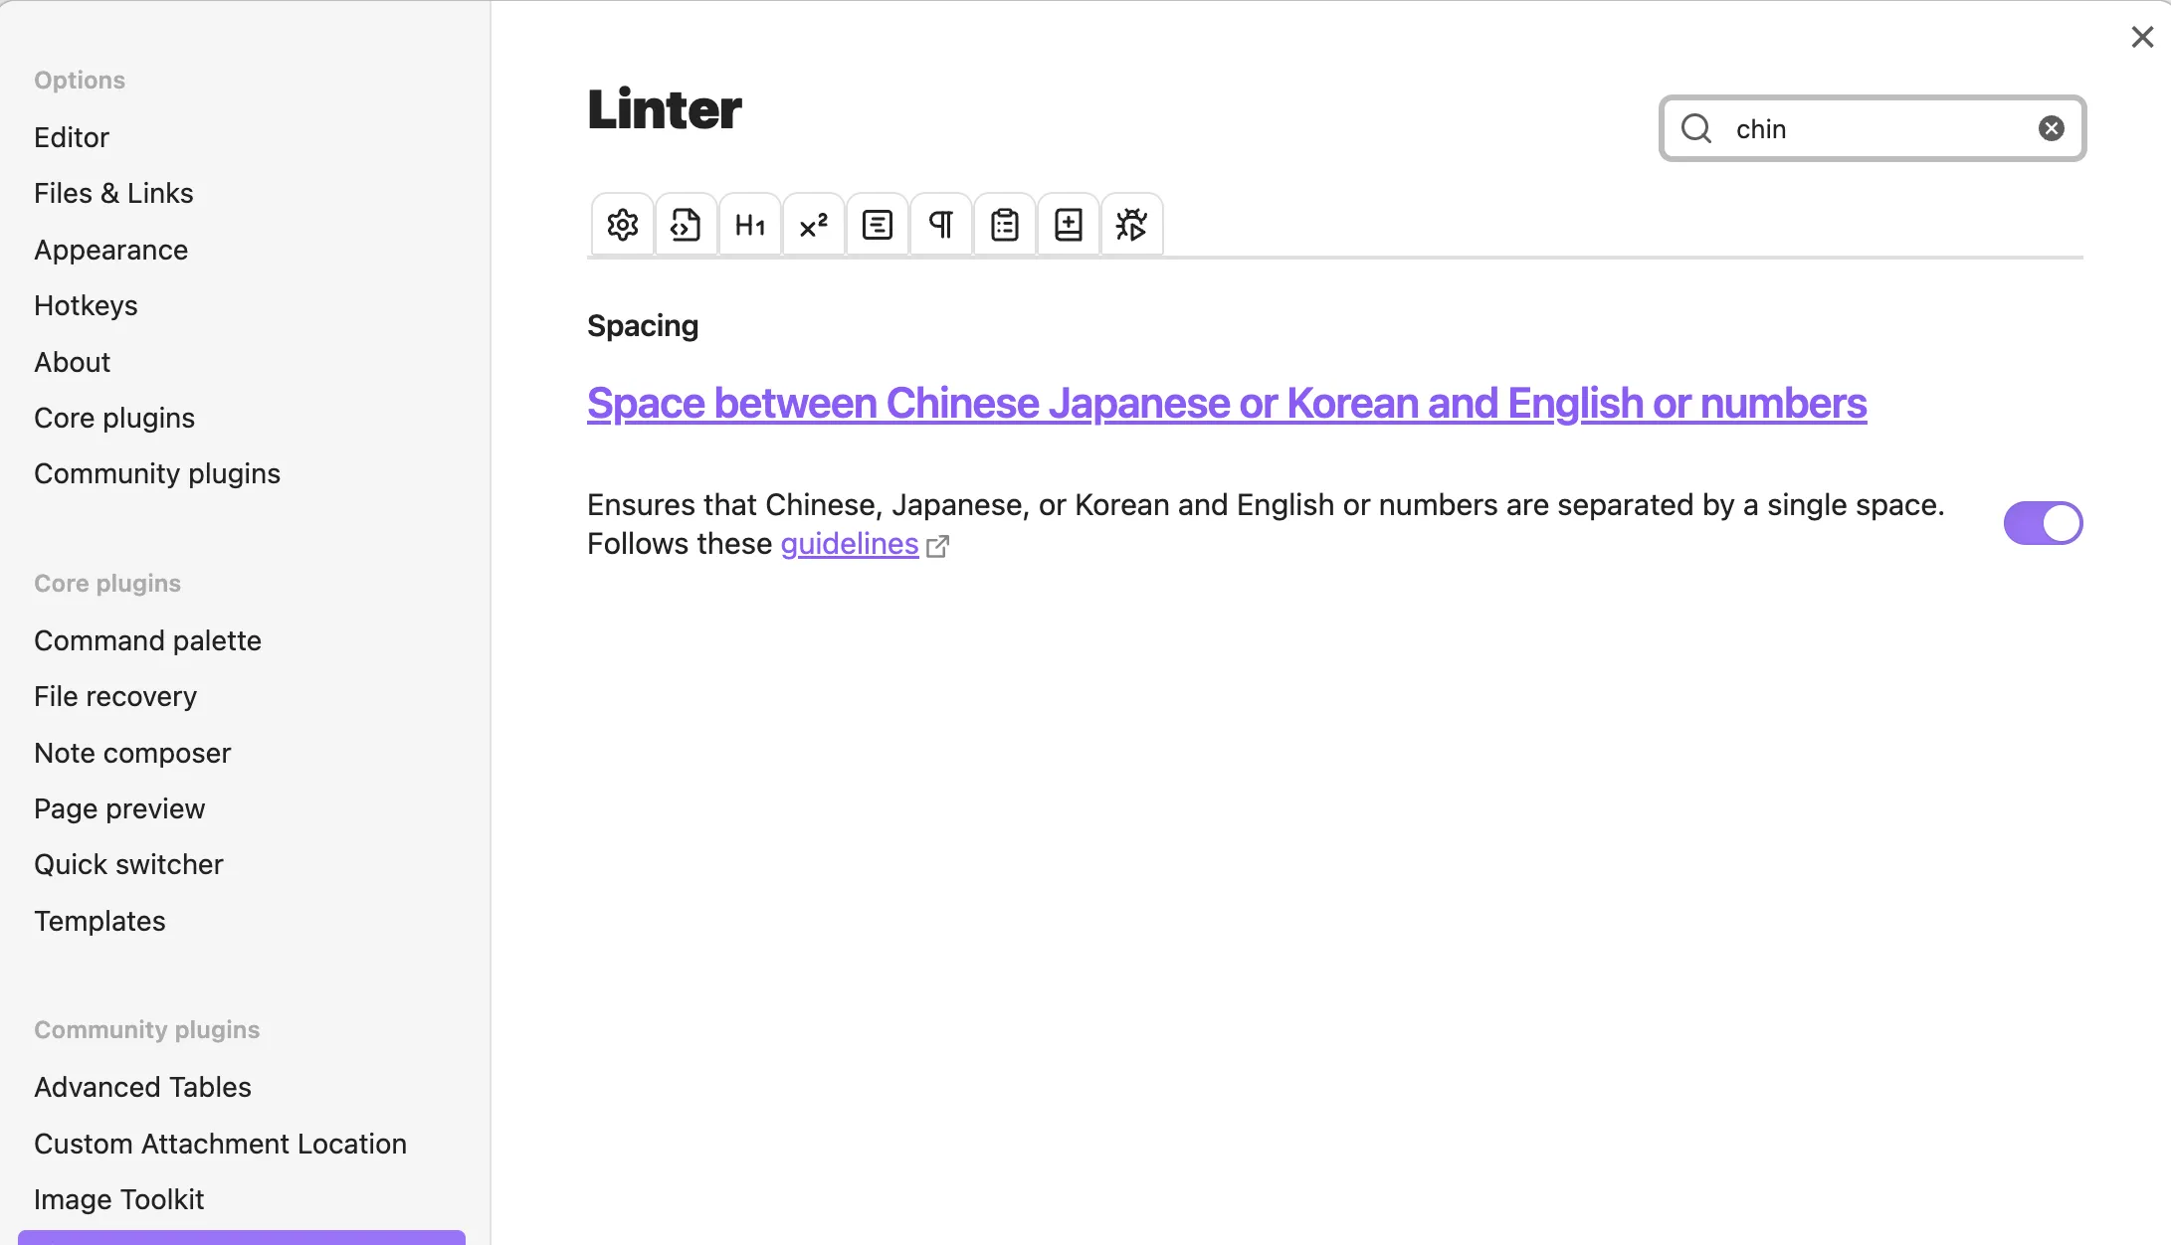Open the Content rules tab icon
This screenshot has width=2171, height=1245.
[x=877, y=225]
